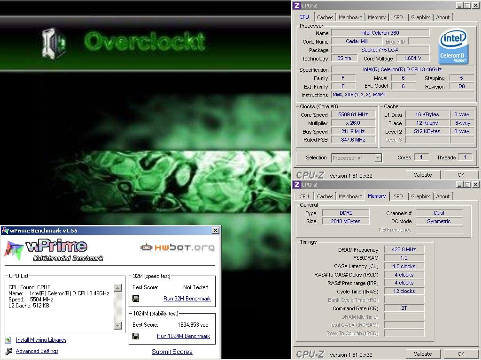Select the CPU tab in top CPU-Z

(x=304, y=17)
